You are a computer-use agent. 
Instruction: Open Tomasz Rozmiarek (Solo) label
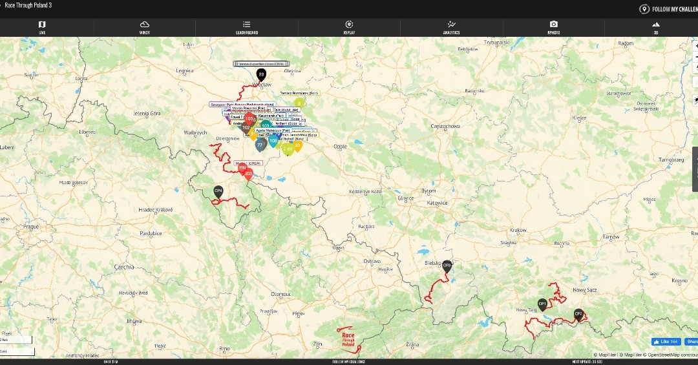coord(299,93)
